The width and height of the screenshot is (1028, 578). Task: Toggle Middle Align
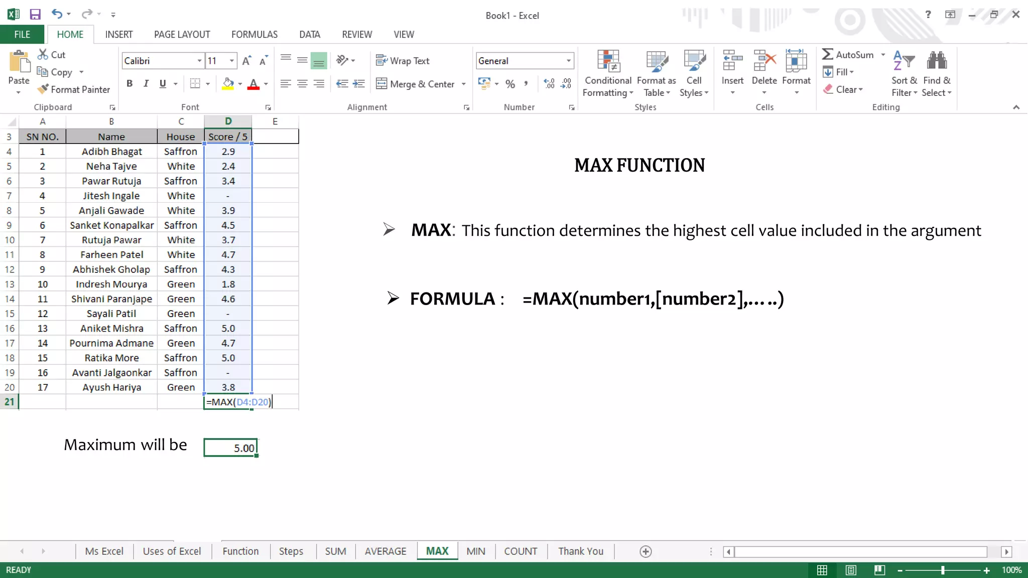tap(302, 60)
